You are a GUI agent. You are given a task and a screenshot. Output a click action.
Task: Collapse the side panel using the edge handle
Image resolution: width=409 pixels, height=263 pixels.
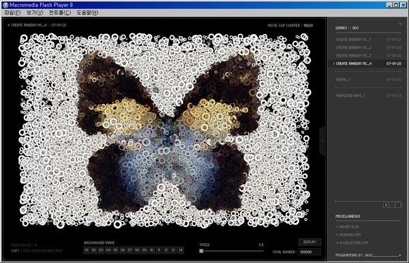click(322, 141)
